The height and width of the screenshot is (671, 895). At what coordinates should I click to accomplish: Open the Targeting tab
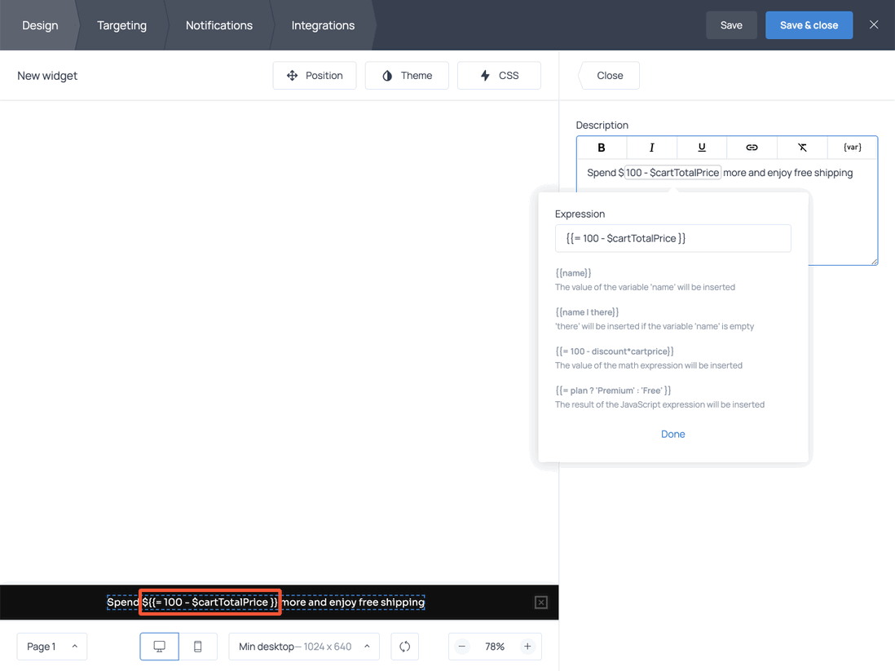coord(121,25)
